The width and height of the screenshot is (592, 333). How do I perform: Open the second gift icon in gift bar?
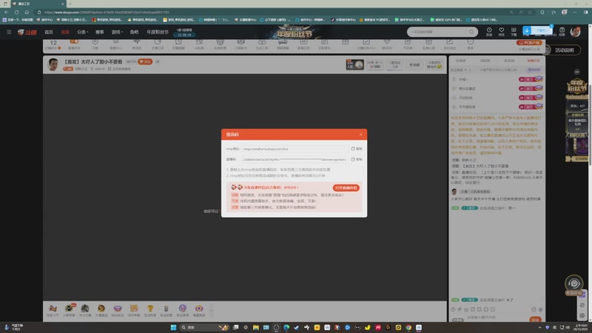[x=69, y=310]
